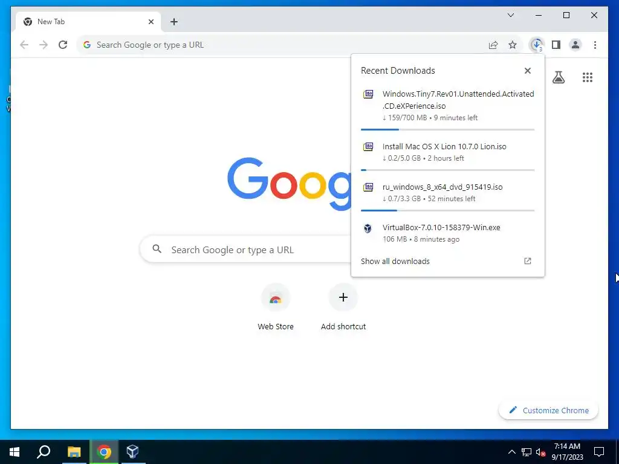Reload the current page

63,45
